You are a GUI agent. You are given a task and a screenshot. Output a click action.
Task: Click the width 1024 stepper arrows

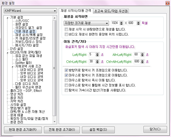[121, 23]
